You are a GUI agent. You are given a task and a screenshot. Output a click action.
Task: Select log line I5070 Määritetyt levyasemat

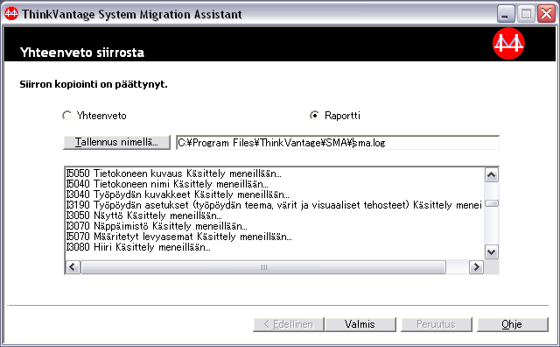178,237
